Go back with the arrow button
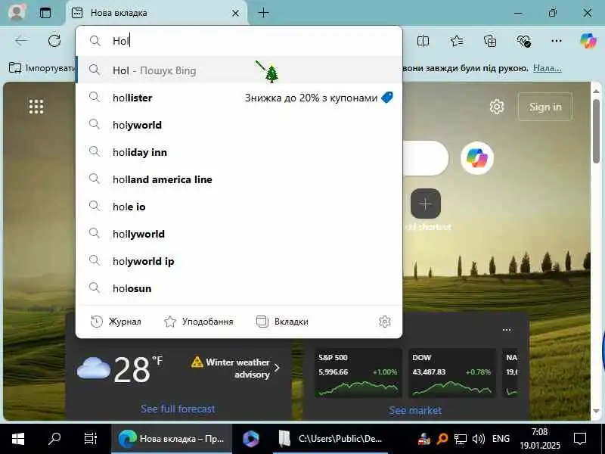This screenshot has height=454, width=605. pyautogui.click(x=22, y=41)
